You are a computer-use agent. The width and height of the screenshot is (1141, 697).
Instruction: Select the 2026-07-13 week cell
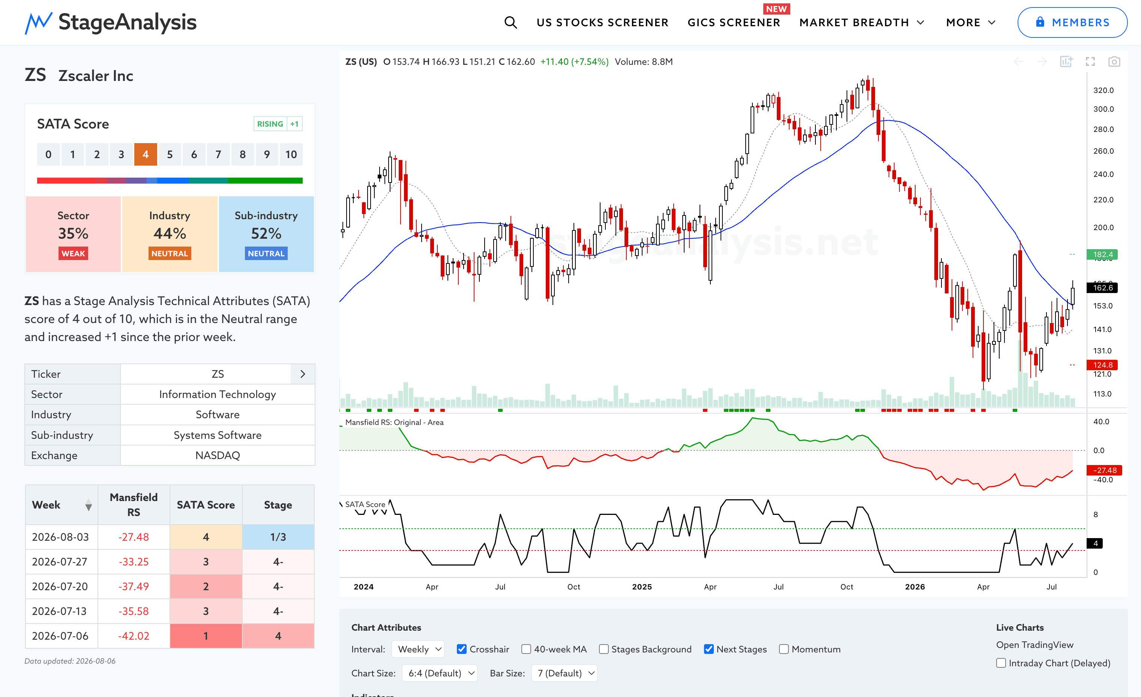[x=62, y=611]
